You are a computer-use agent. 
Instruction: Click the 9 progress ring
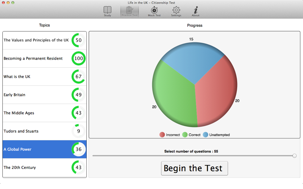coord(78,131)
